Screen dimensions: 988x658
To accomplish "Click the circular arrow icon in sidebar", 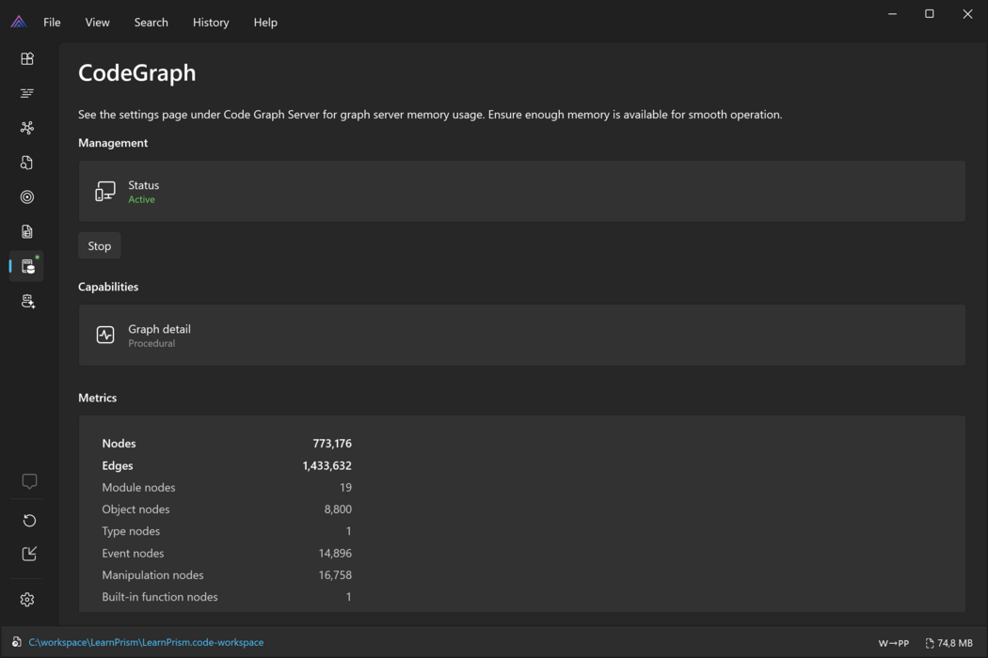I will tap(29, 520).
